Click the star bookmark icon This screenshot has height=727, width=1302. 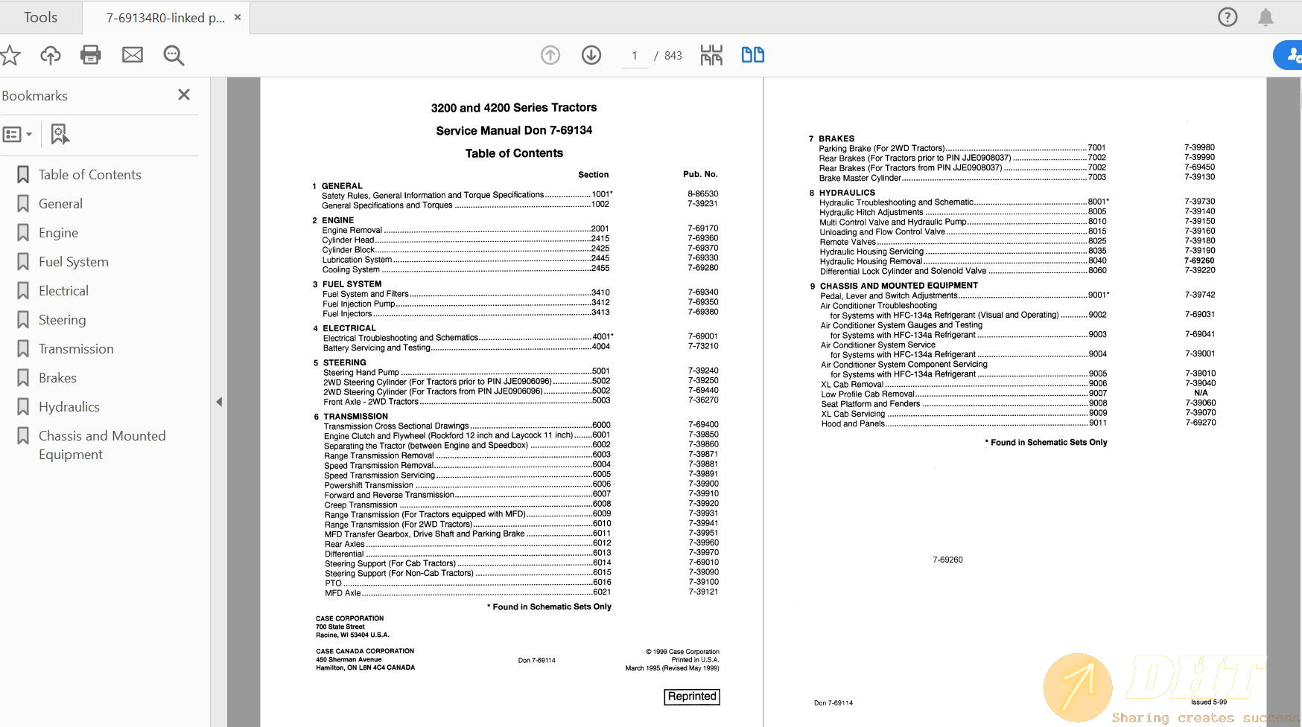10,55
